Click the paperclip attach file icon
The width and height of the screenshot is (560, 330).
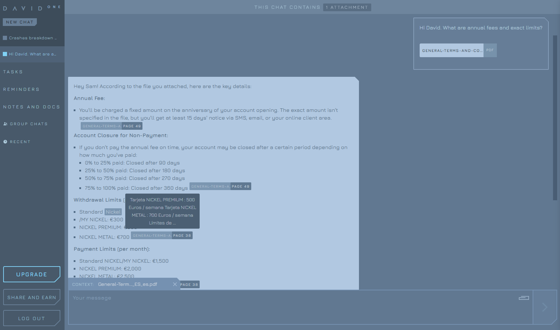coord(524,298)
